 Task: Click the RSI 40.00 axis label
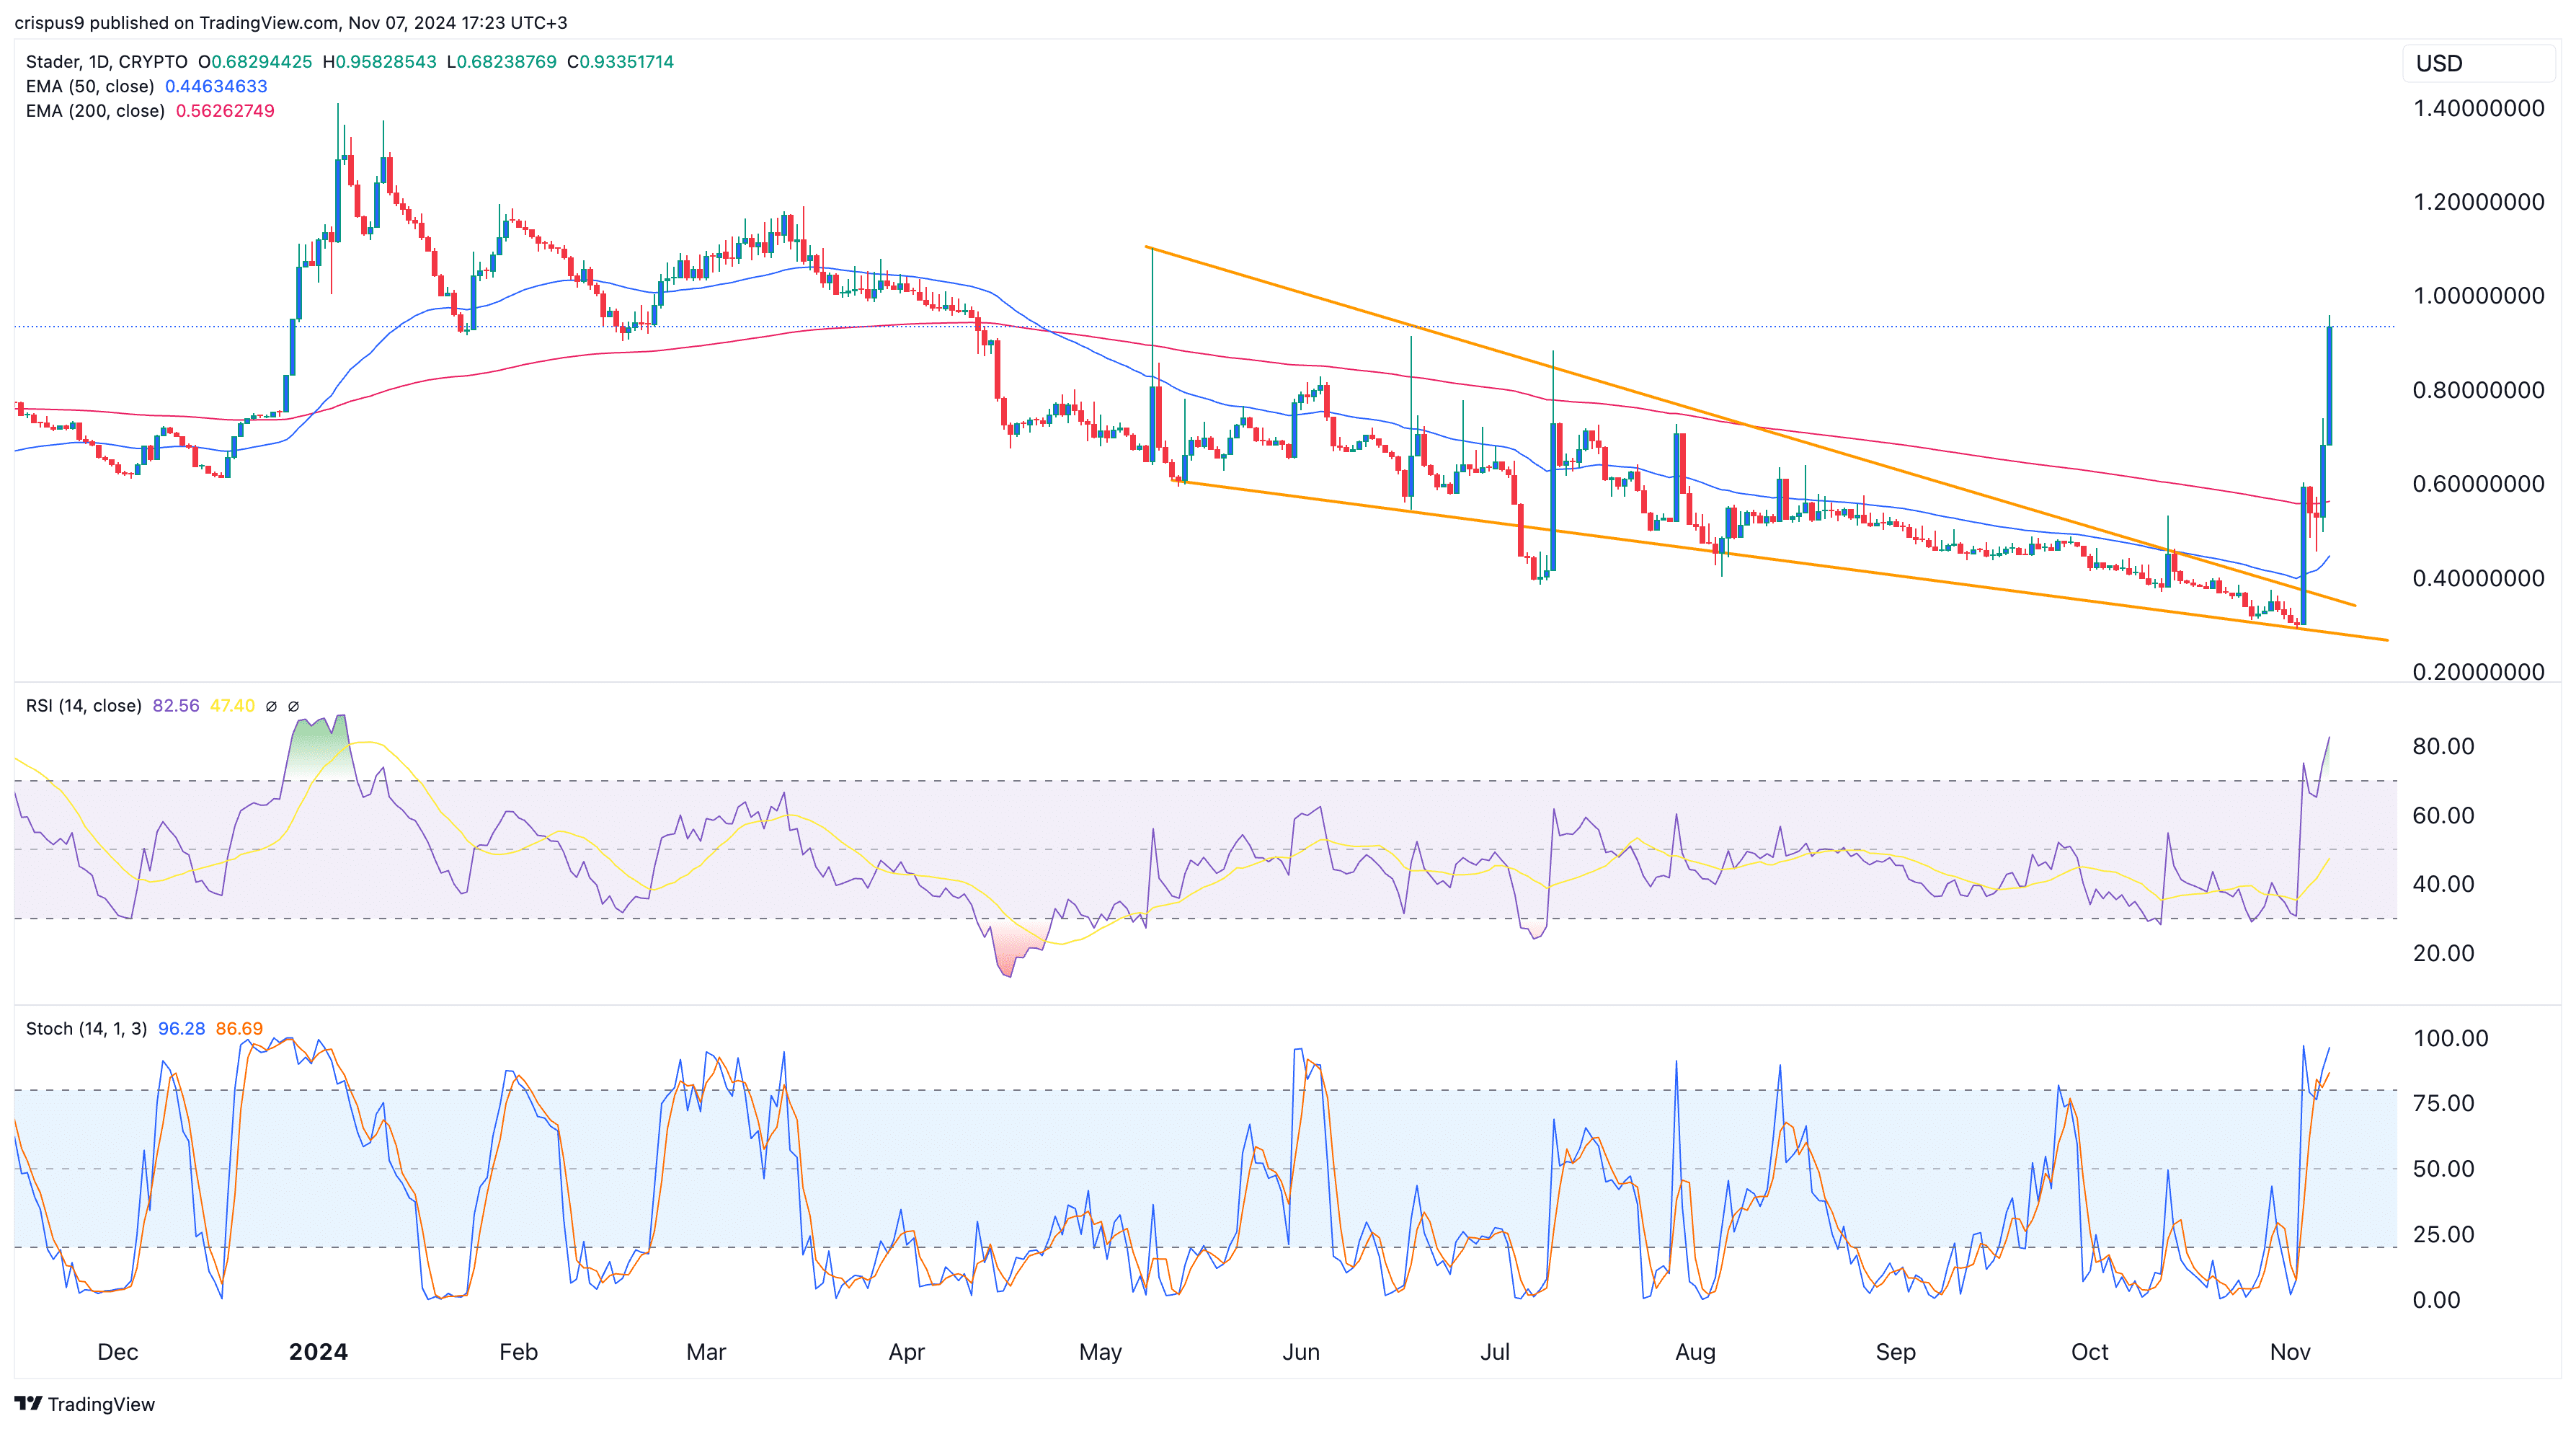tap(2443, 884)
